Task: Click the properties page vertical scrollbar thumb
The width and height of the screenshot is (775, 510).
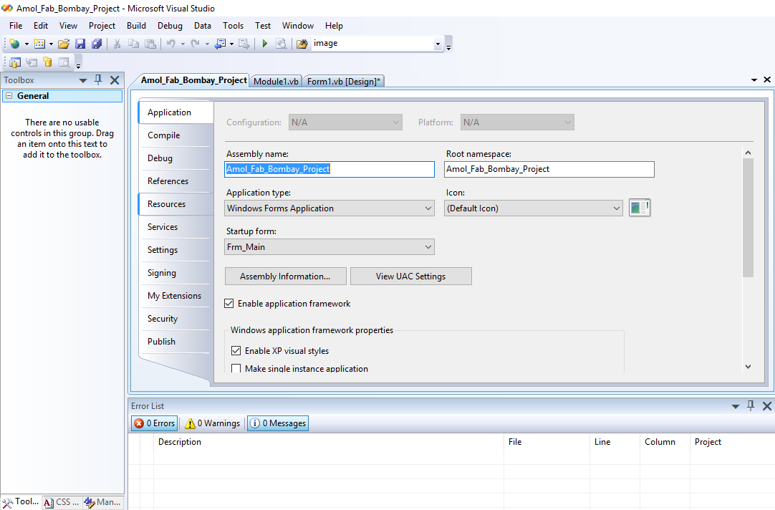Action: click(x=748, y=218)
